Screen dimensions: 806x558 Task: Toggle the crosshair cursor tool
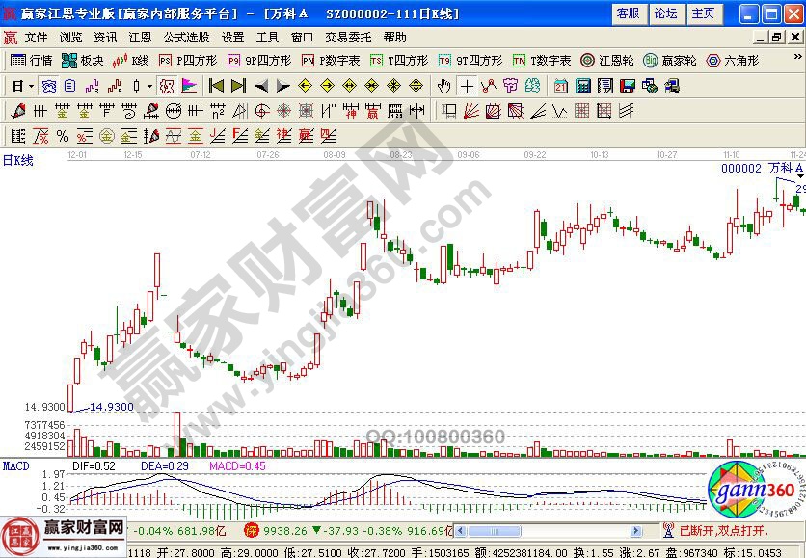click(467, 86)
